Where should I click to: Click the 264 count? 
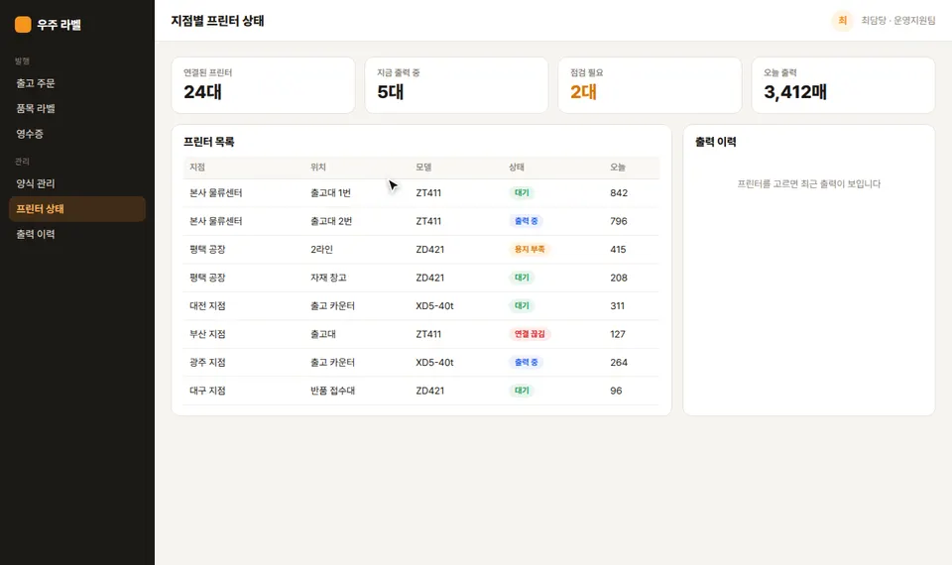[619, 363]
